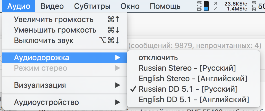Disable audio track with отключить
Image resolution: width=265 pixels, height=111 pixels.
(158, 58)
